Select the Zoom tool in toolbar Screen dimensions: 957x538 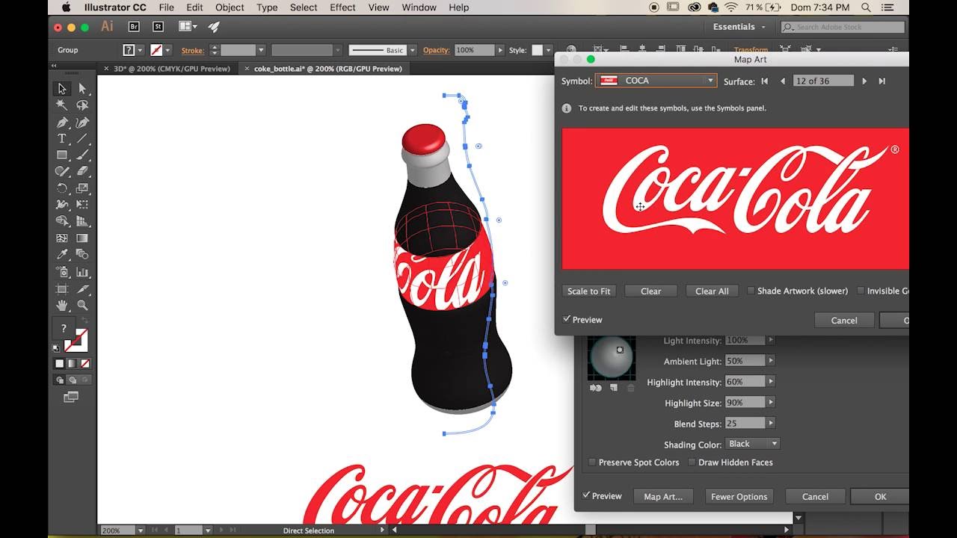(82, 305)
